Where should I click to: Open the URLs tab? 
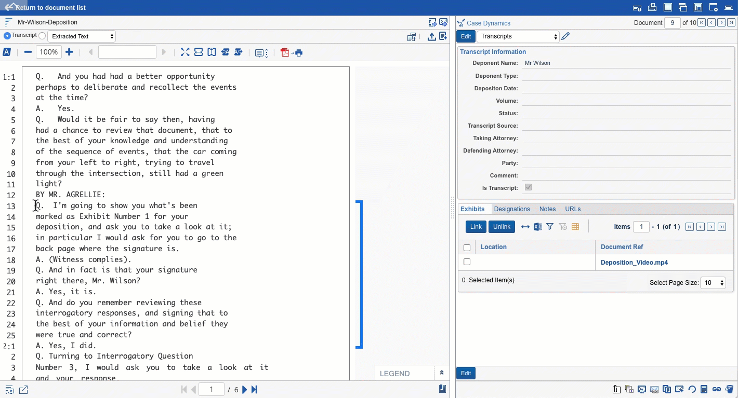(x=573, y=209)
